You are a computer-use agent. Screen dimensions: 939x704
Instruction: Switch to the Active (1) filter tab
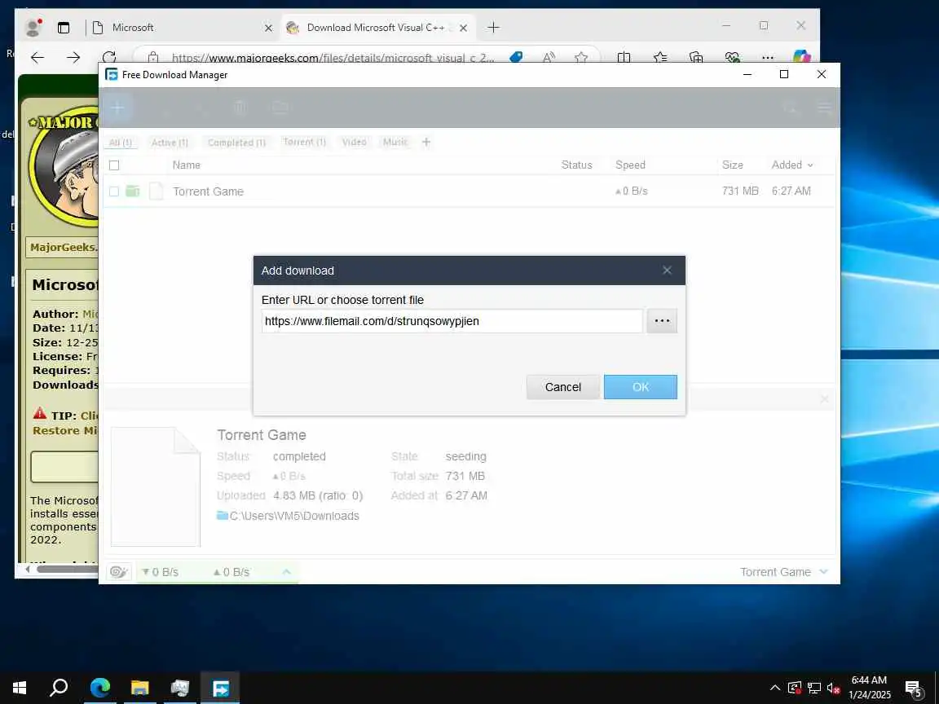coord(170,143)
